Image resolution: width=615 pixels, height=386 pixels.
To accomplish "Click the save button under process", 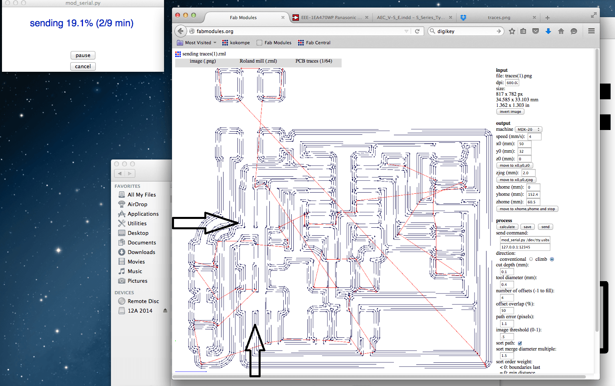I will click(528, 227).
